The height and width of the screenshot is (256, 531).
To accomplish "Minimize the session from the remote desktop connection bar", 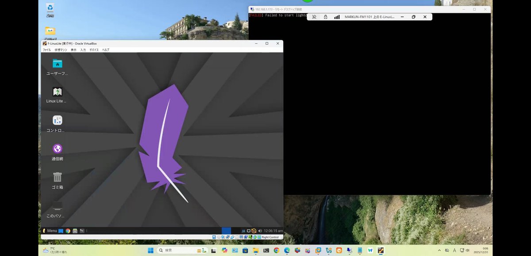I will [x=402, y=17].
